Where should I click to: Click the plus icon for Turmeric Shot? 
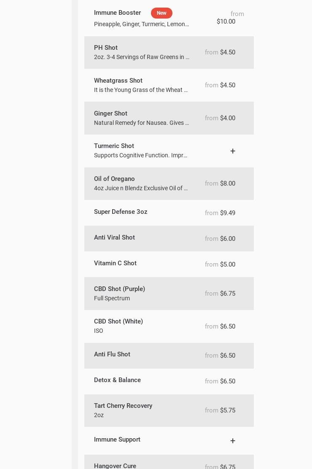[x=233, y=151]
